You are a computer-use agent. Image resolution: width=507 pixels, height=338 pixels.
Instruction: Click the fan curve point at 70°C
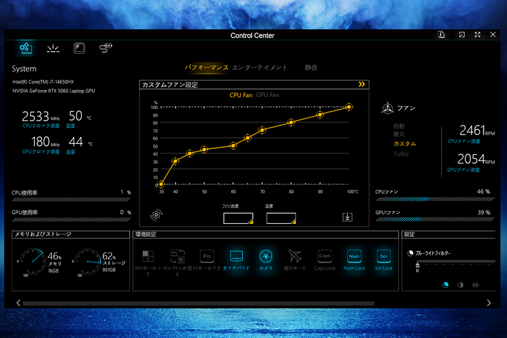(262, 130)
